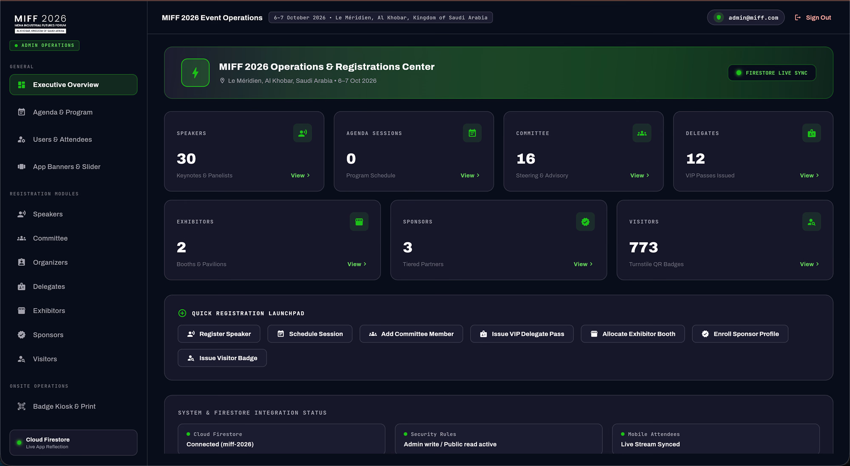This screenshot has width=850, height=466.
Task: Select Visitors in the sidebar
Action: point(74,359)
